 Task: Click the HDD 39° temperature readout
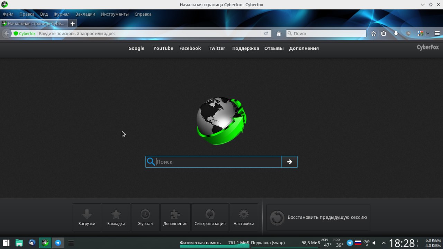point(338,242)
